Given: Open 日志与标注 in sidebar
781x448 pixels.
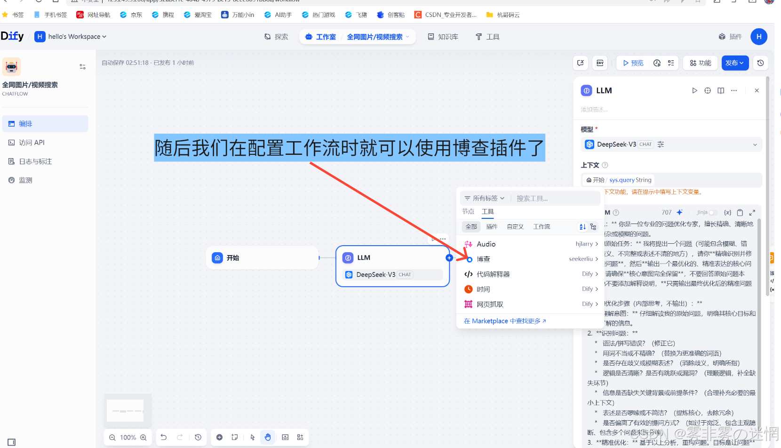Looking at the screenshot, I should (x=45, y=161).
